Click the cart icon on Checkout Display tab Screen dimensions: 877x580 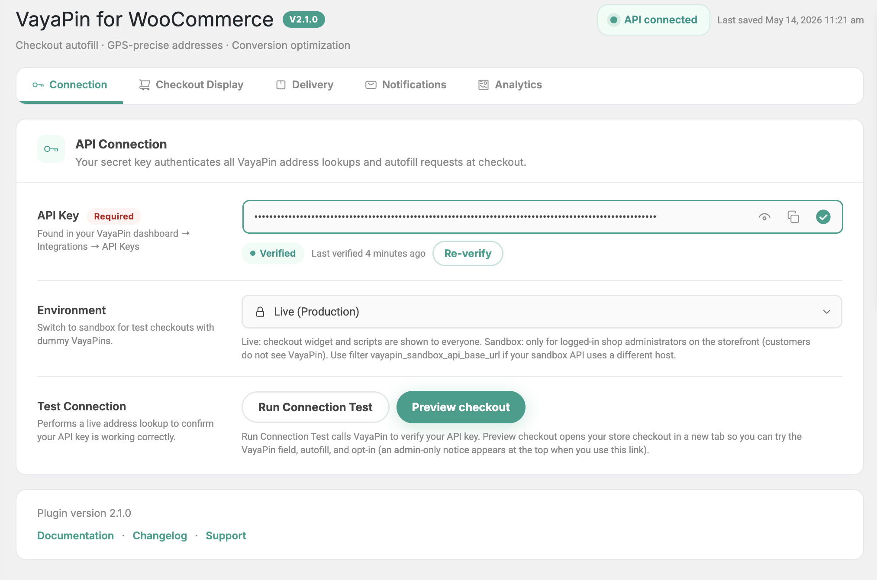pos(145,85)
